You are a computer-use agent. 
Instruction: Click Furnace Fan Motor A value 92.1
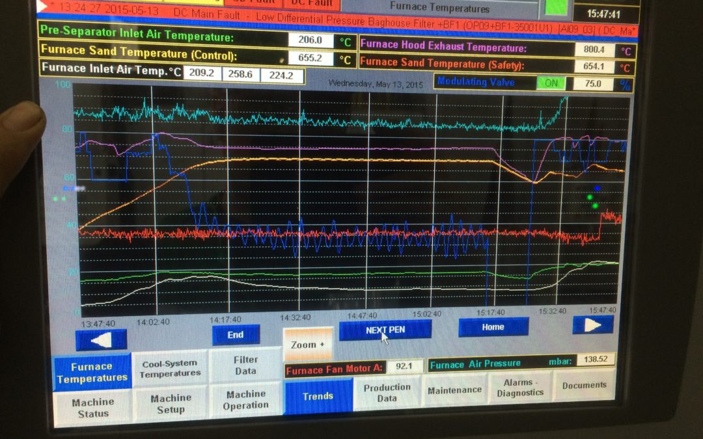tap(404, 366)
